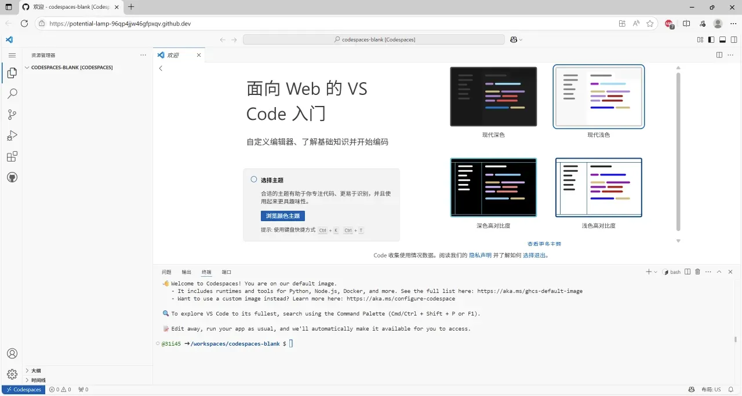
Task: Open the GitHub view in activity bar
Action: click(12, 177)
